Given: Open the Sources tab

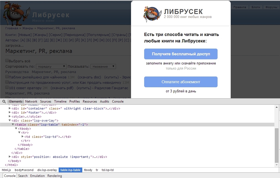Looking at the screenshot, I should click(x=46, y=102).
